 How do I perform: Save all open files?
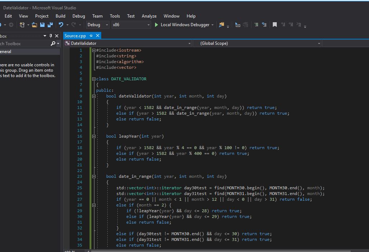coord(50,25)
